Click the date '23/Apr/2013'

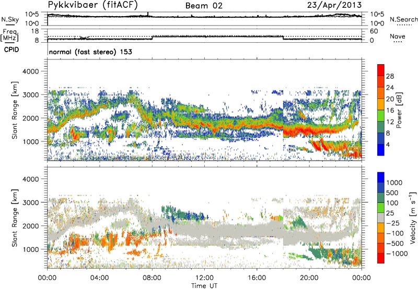[334, 5]
